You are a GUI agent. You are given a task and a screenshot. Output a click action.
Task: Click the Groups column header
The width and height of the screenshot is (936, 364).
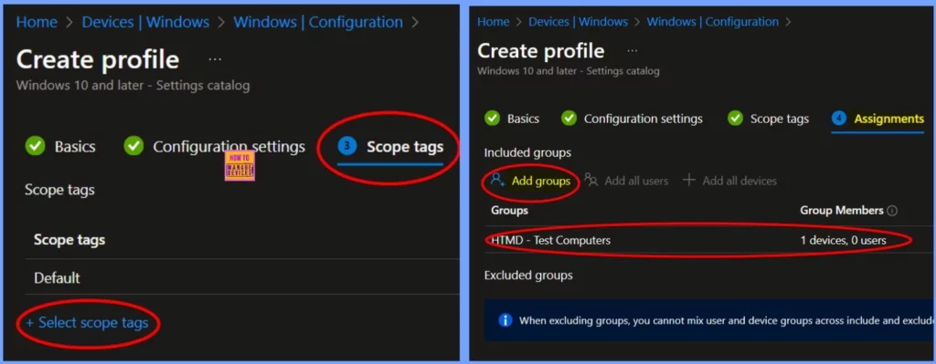[509, 211]
